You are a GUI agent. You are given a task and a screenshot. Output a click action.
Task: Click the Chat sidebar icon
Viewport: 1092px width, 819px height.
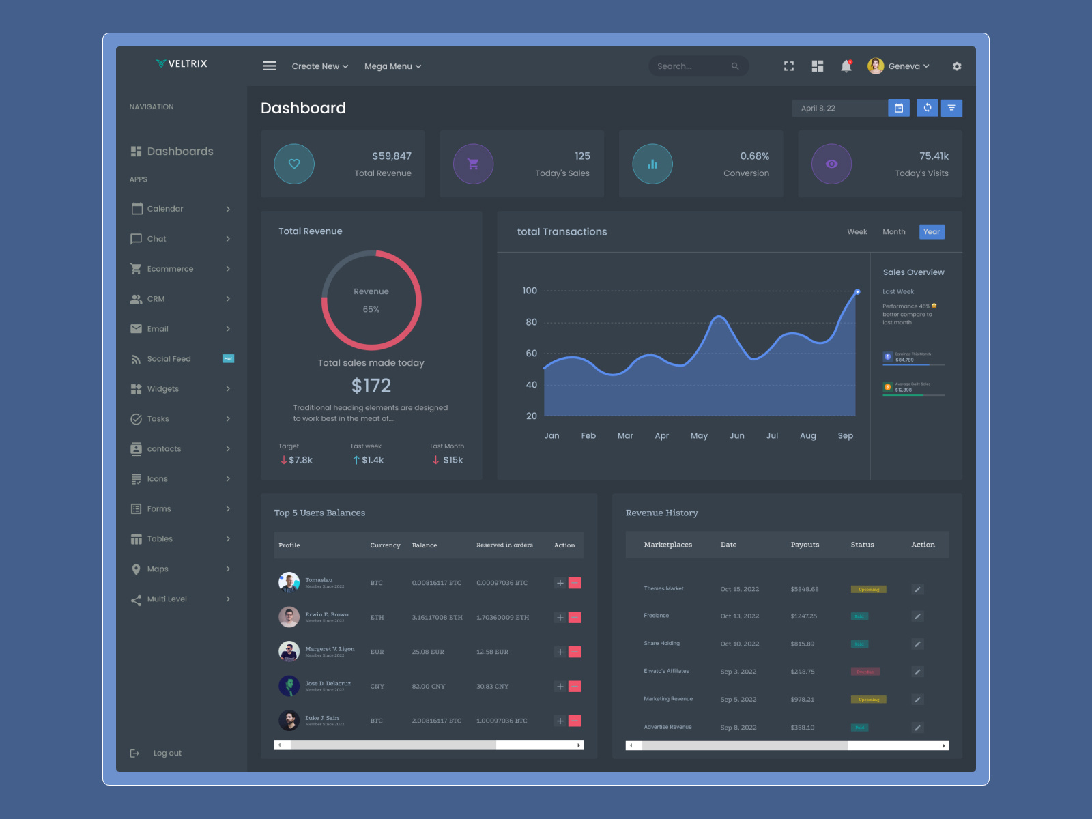(x=136, y=239)
